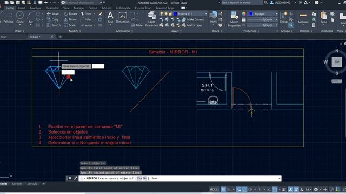The image size is (346, 194).
Task: Expand the Draw panel
Action: point(19,31)
